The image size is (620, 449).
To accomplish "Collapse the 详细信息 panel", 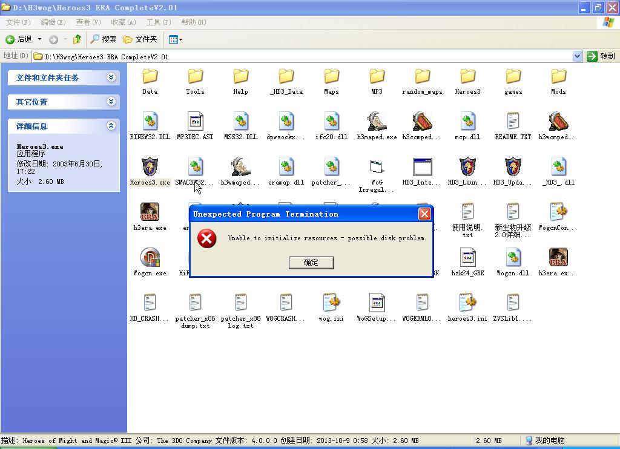I will (x=111, y=126).
